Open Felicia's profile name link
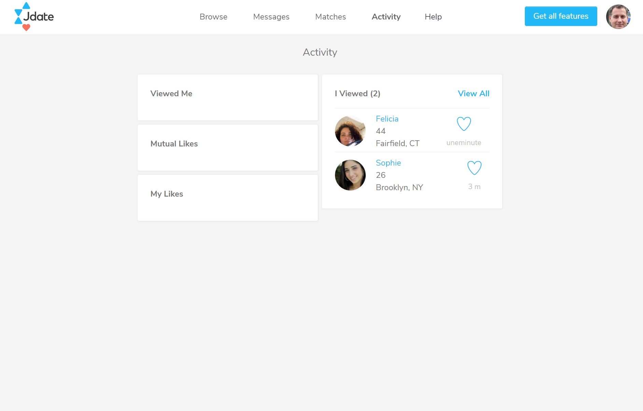Viewport: 643px width, 411px height. pyautogui.click(x=387, y=119)
